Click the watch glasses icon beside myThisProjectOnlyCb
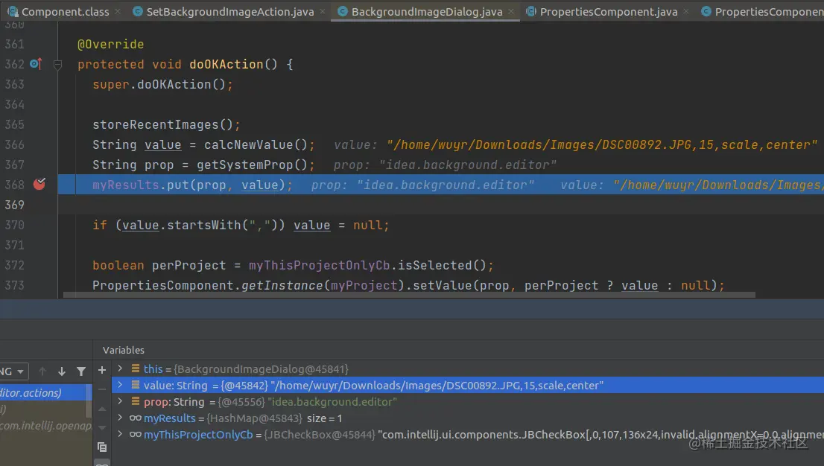Viewport: 824px width, 466px height. (135, 435)
